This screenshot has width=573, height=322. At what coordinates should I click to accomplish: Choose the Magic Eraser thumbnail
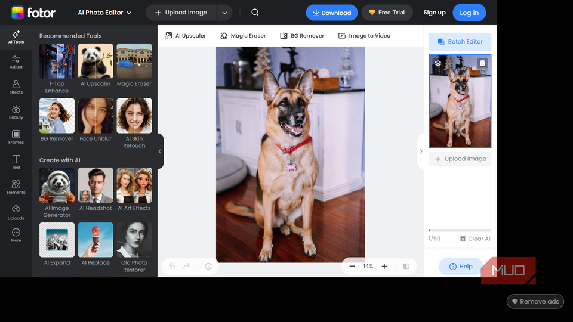(x=134, y=61)
